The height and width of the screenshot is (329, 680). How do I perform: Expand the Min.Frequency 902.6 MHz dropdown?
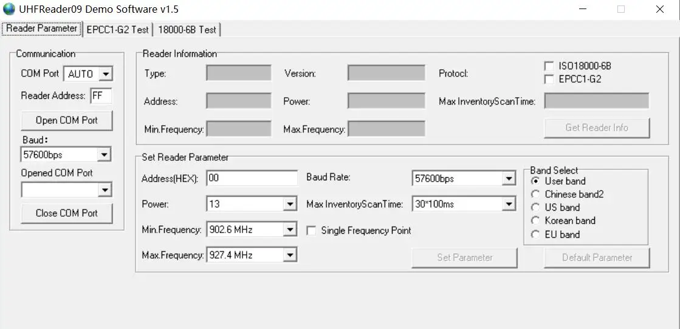coord(290,230)
